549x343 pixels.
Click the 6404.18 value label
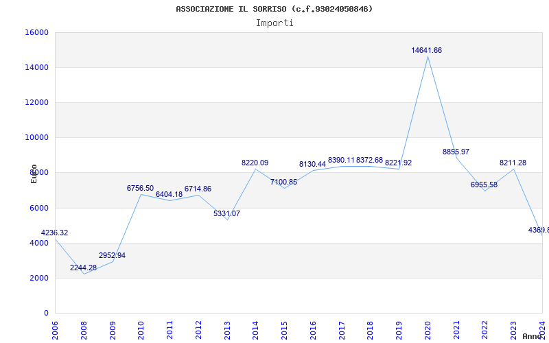(x=169, y=194)
